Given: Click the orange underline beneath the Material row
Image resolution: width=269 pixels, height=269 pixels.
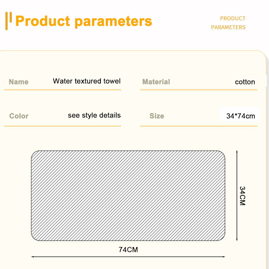Looking at the screenshot, I should 199,90.
